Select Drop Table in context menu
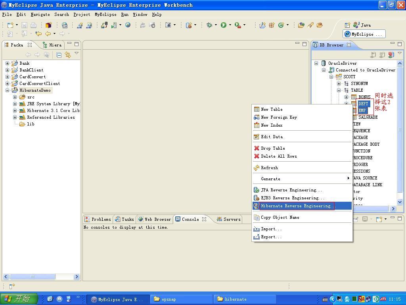 click(x=302, y=149)
